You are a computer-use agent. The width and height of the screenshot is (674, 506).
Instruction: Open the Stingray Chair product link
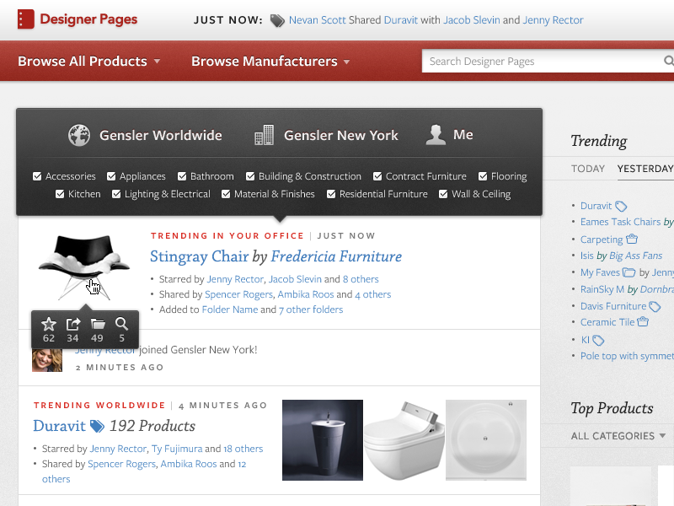(x=199, y=256)
